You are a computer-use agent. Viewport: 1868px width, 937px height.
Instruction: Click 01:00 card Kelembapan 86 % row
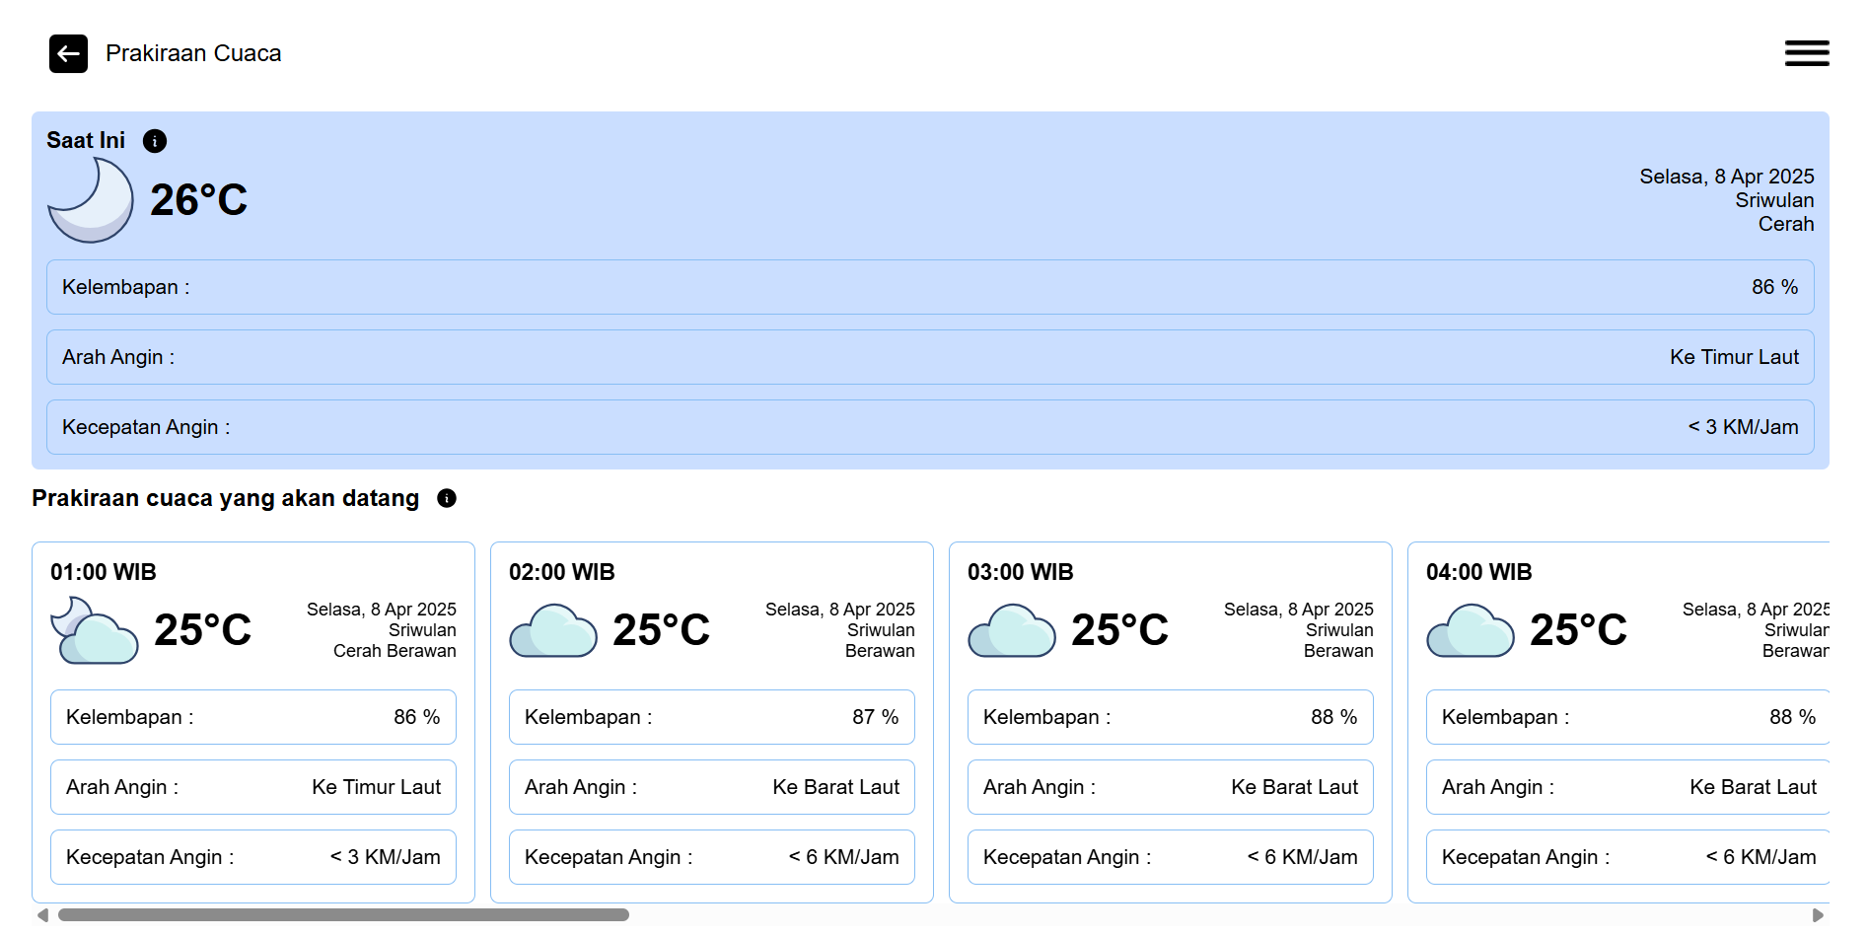point(253,717)
